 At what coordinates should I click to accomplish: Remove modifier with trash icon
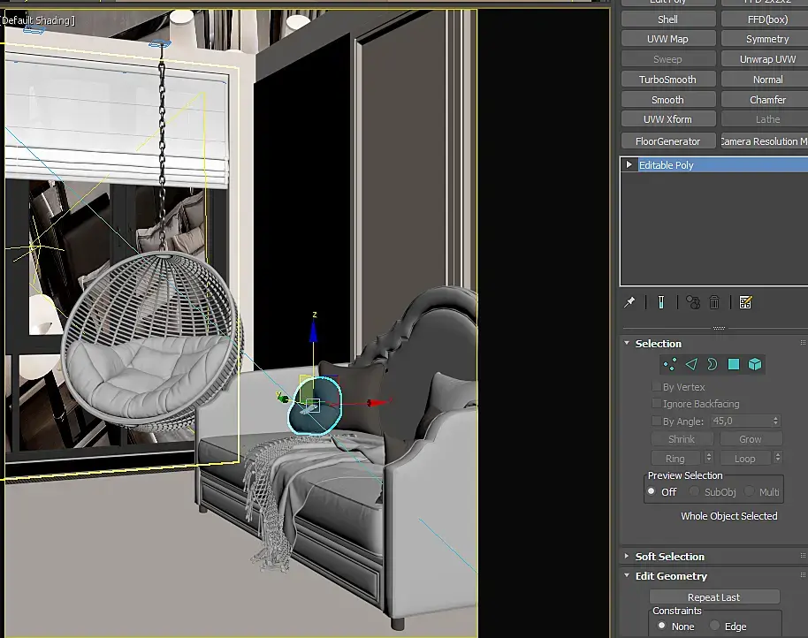[714, 302]
